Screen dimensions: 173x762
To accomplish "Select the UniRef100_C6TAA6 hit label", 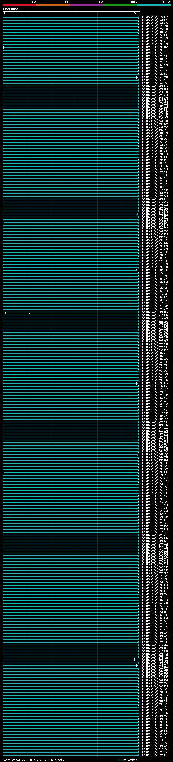I will (155, 92).
